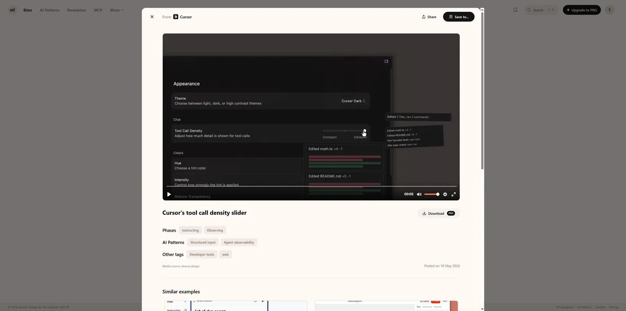Open the user avatar T menu
The image size is (626, 311).
pos(610,10)
